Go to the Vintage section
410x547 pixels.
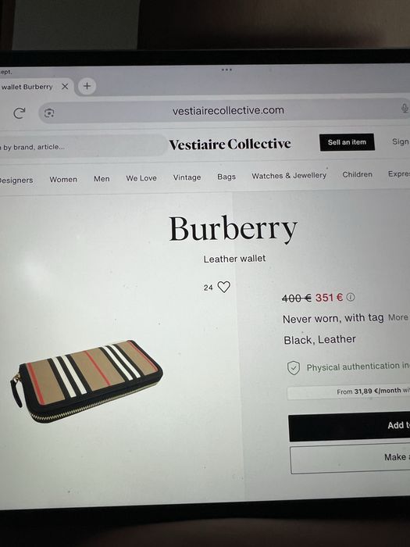point(187,177)
